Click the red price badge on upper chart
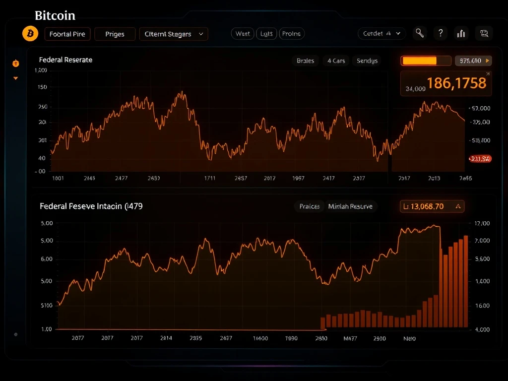Screen dimensions: 508x381 point(480,159)
